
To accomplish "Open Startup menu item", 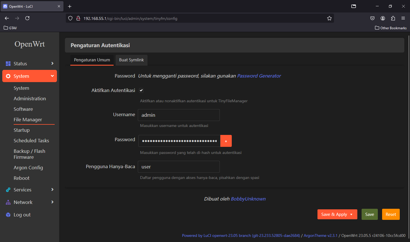I will [22, 130].
